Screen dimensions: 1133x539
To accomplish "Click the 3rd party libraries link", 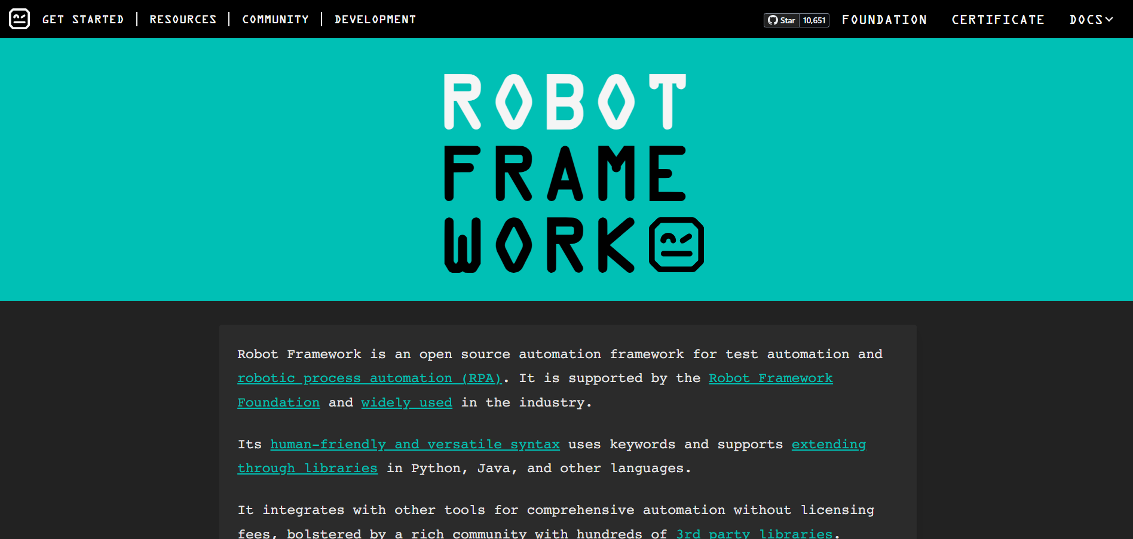I will (754, 533).
